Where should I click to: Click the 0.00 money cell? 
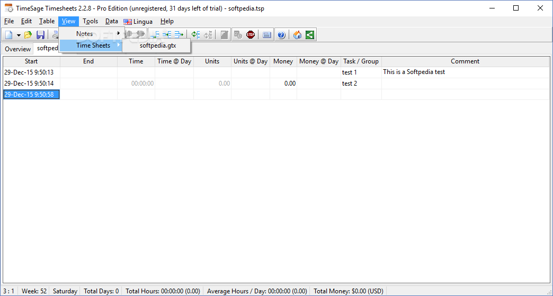point(283,84)
